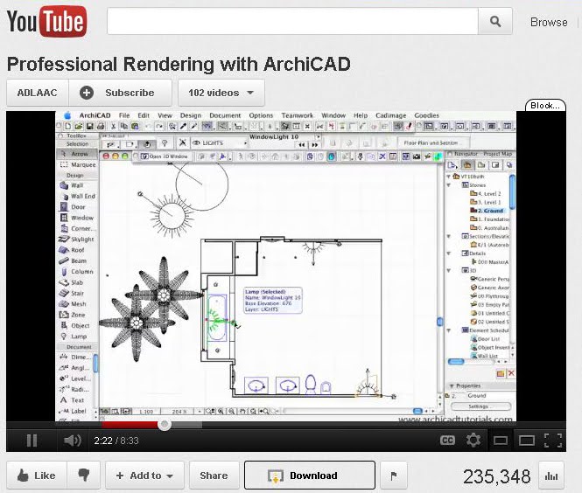Open the ArchiCAD Design menu

(191, 115)
